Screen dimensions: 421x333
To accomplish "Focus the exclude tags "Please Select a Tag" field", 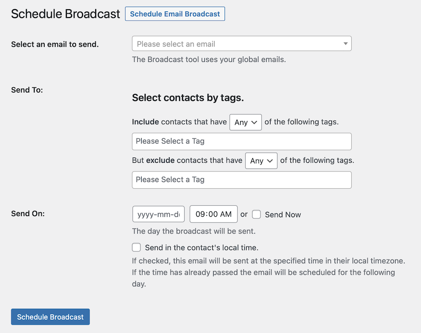I will pyautogui.click(x=242, y=180).
